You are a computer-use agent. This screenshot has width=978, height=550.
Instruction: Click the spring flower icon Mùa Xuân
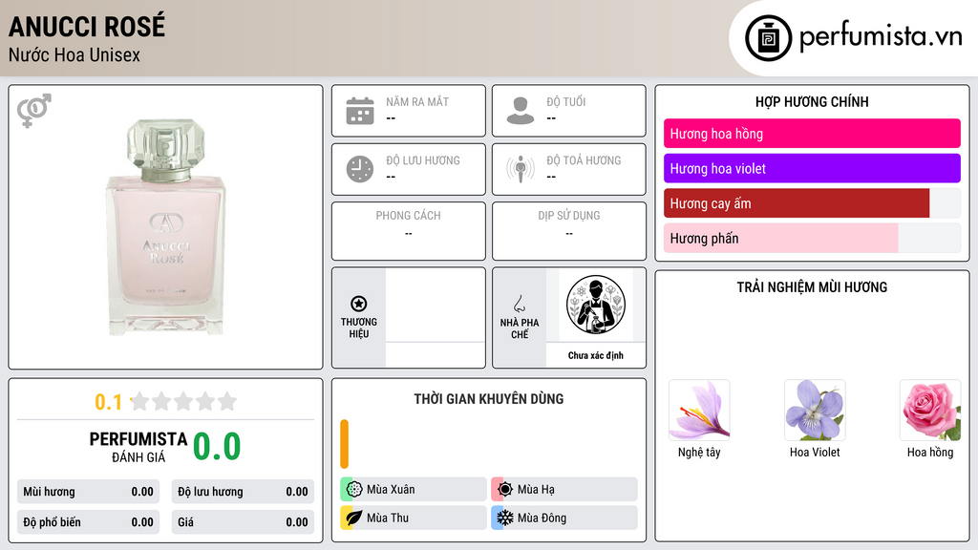point(354,489)
